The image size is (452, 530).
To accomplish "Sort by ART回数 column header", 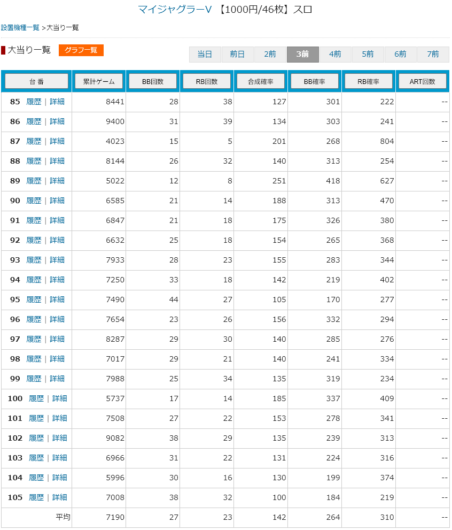I will coord(423,81).
